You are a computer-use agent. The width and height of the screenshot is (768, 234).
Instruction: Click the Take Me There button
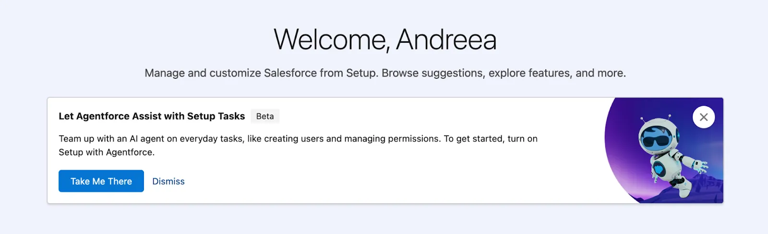pyautogui.click(x=101, y=181)
